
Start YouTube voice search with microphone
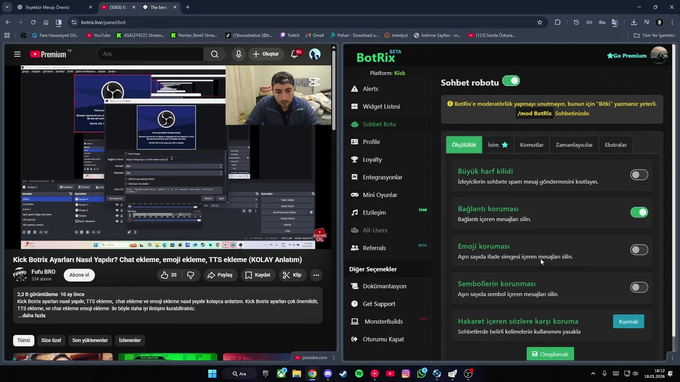(x=239, y=54)
